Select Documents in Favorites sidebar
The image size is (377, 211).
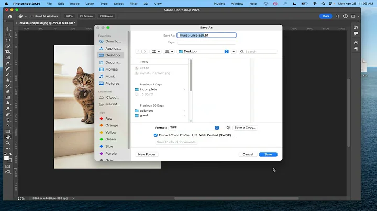coord(110,62)
